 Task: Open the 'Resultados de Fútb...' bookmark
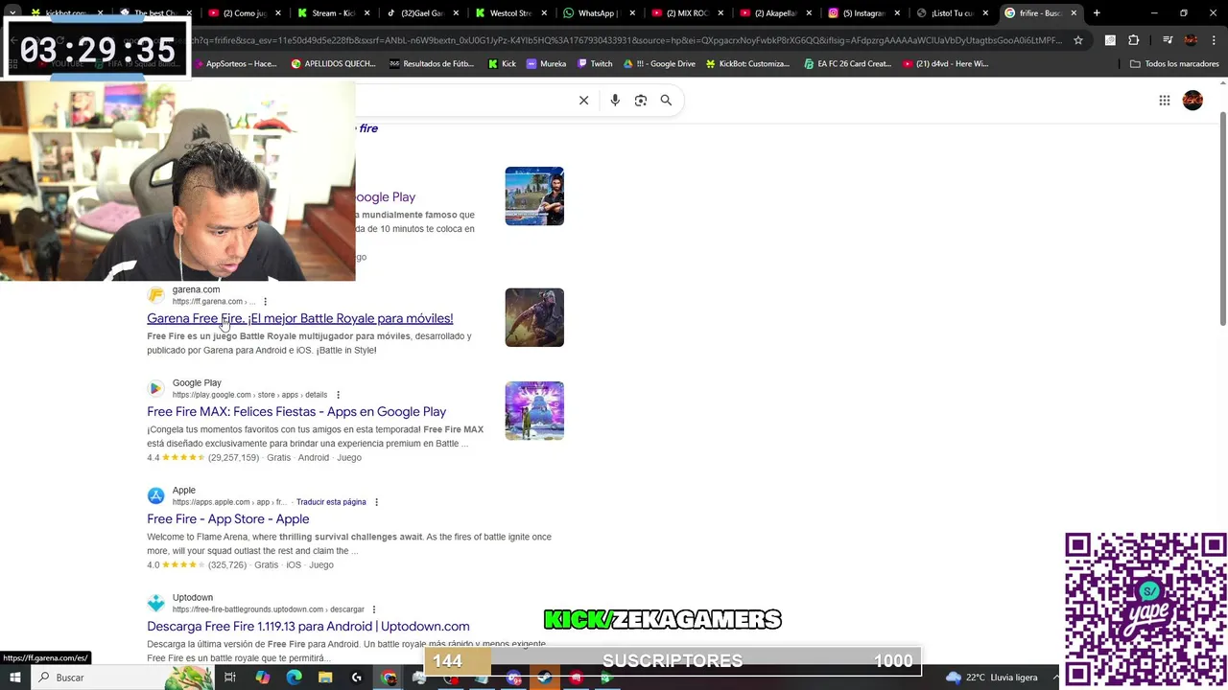coord(432,63)
